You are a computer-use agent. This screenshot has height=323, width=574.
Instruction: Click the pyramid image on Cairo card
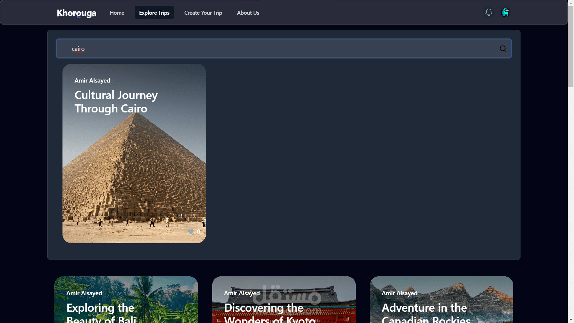134,173
